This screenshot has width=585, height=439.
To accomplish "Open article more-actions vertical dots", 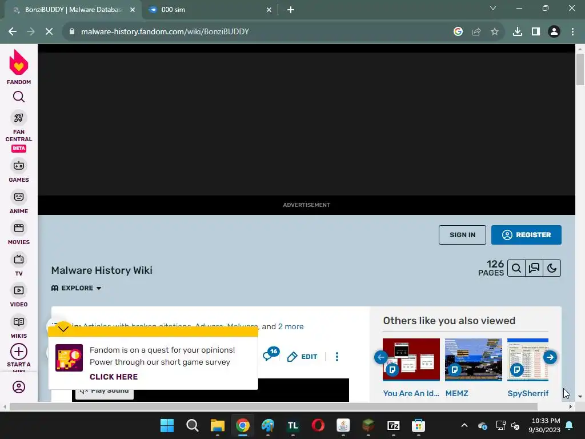I will (337, 357).
